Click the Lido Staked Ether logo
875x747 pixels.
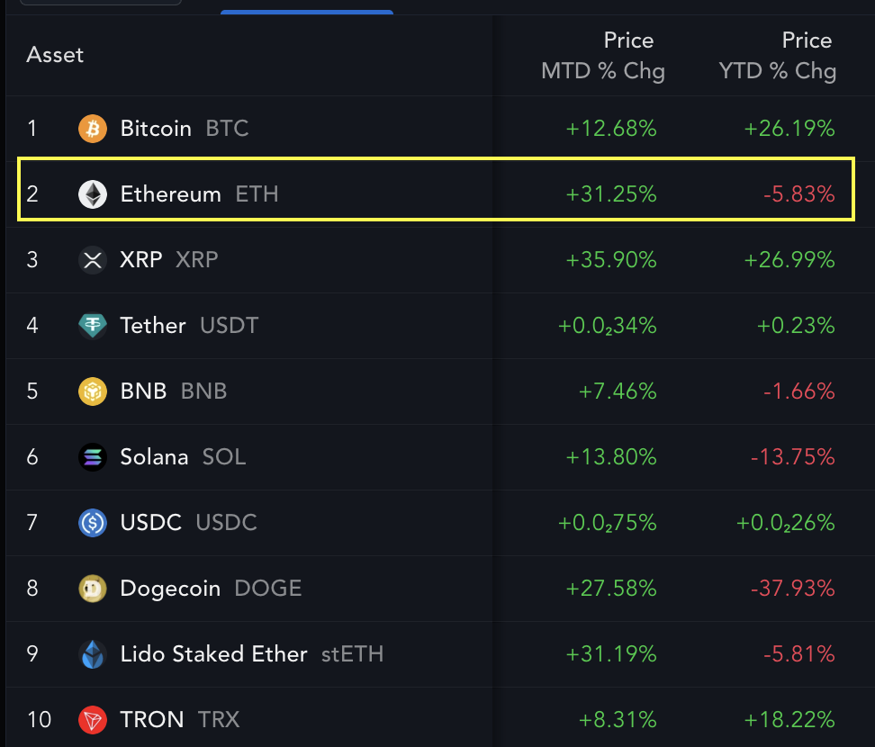(x=91, y=653)
